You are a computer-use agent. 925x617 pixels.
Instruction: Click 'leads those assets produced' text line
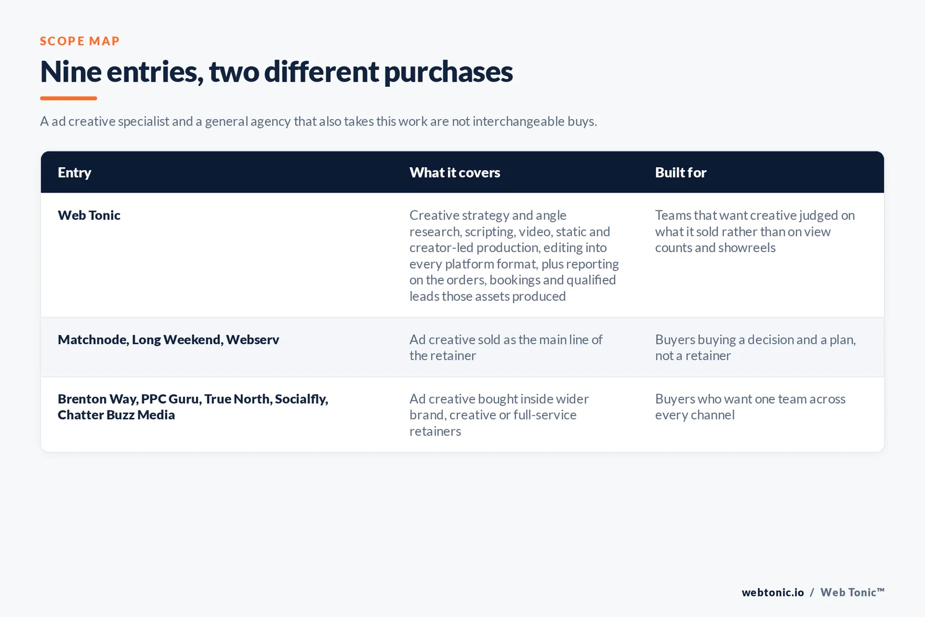click(x=487, y=296)
